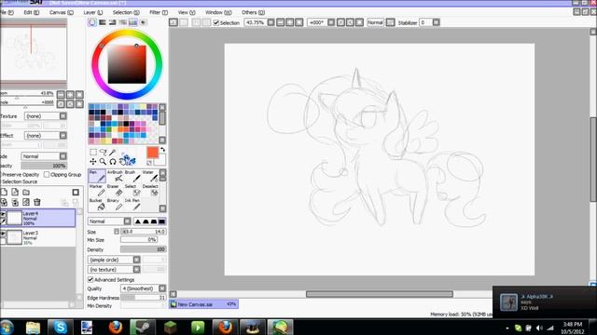Select the Pen tool

(x=97, y=176)
